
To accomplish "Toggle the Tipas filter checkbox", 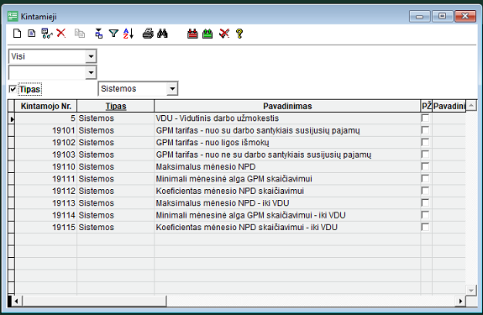I will tap(13, 89).
